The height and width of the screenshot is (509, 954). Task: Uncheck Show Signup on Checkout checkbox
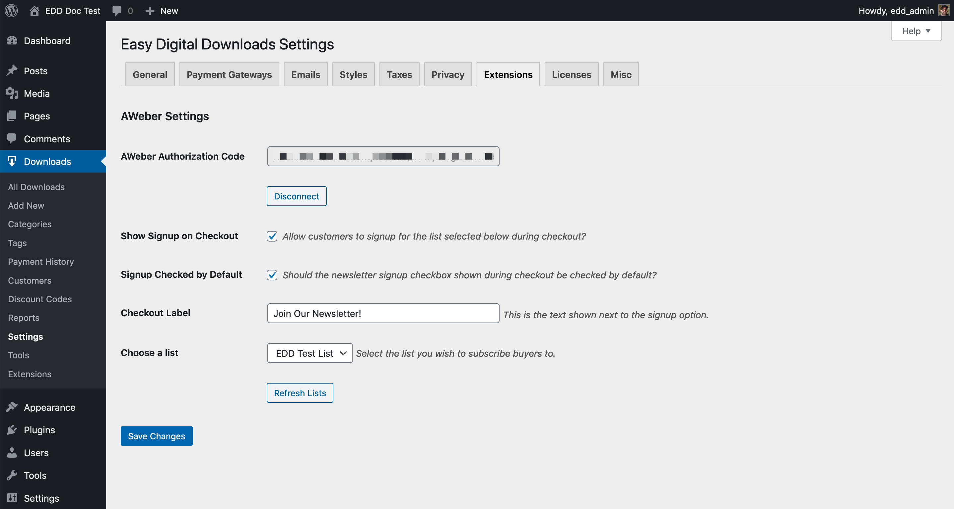[272, 236]
